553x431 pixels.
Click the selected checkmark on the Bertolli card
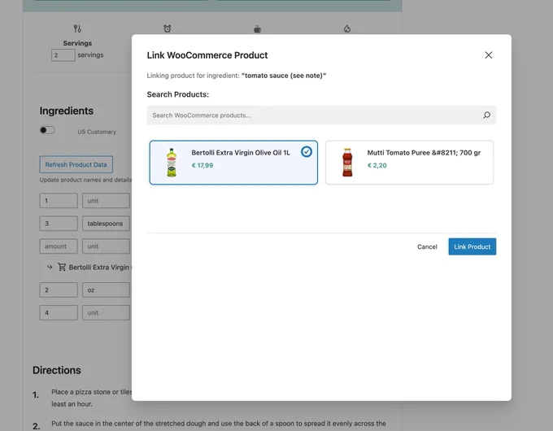[306, 151]
